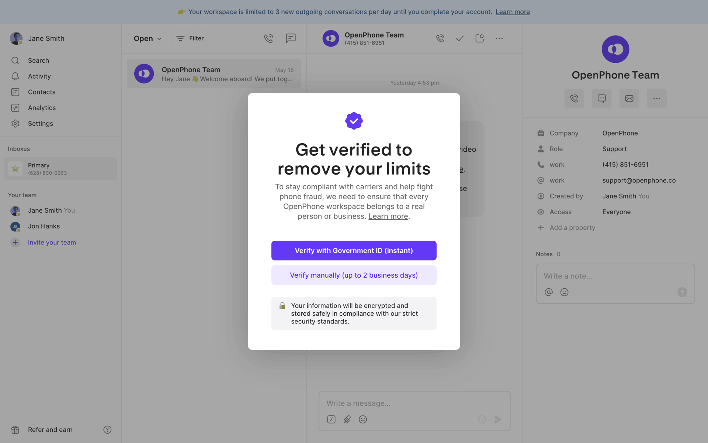708x443 pixels.
Task: Send the message with arrow icon
Action: point(498,419)
